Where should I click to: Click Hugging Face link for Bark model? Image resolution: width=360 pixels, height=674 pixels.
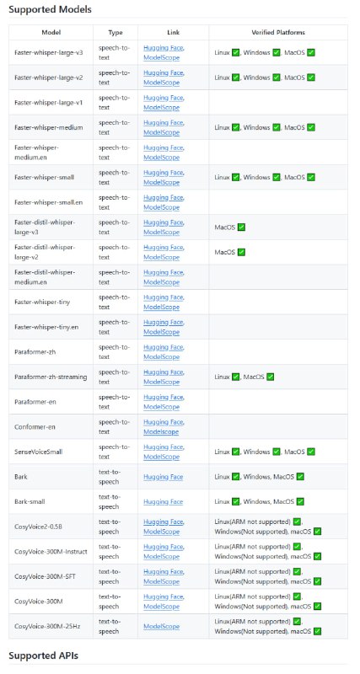[x=164, y=477]
